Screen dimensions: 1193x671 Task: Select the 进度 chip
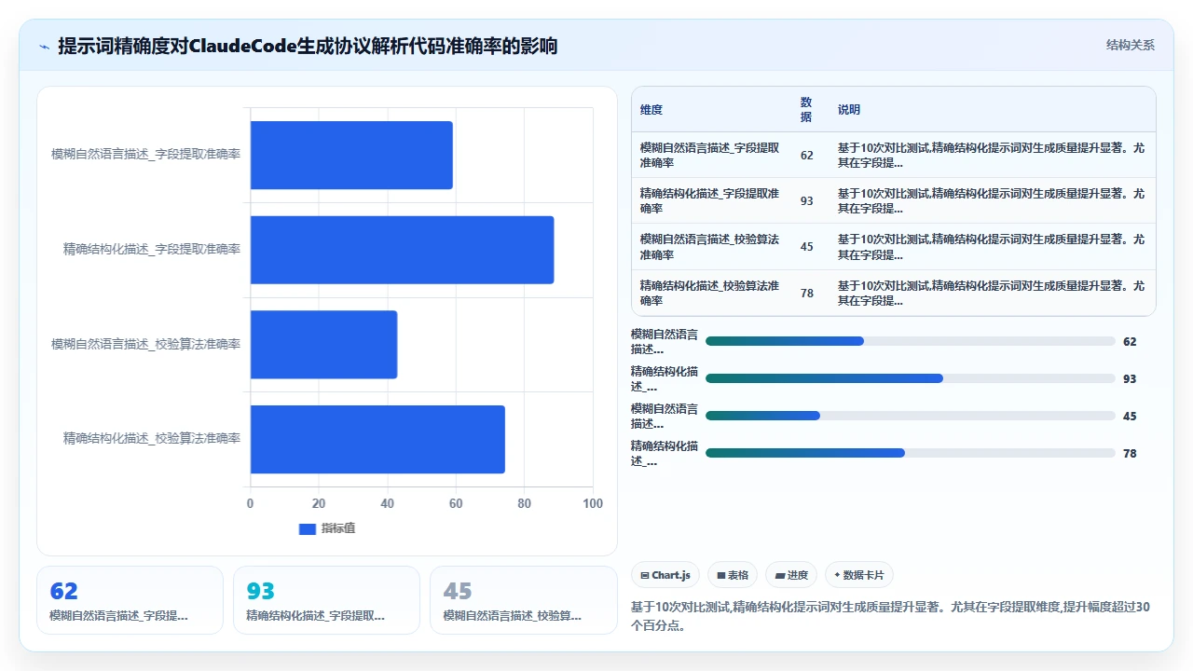click(791, 575)
